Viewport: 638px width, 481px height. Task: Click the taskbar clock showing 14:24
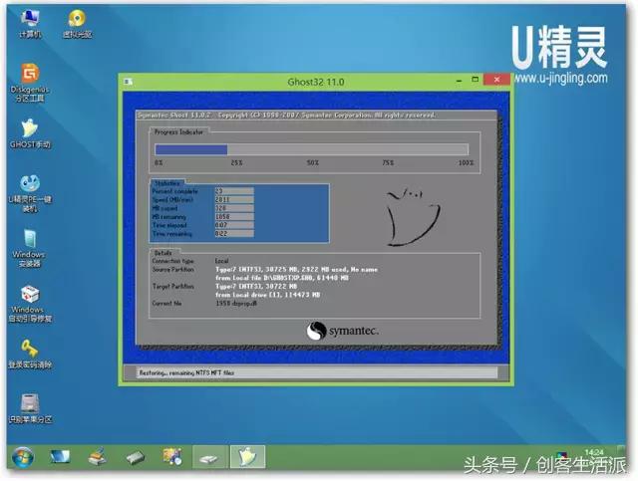594,452
